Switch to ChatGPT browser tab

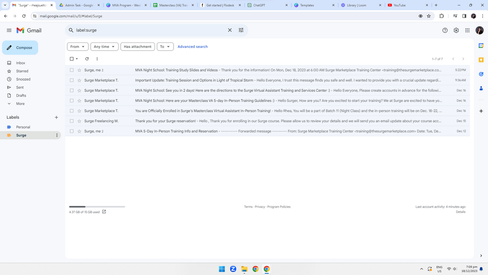pyautogui.click(x=267, y=5)
